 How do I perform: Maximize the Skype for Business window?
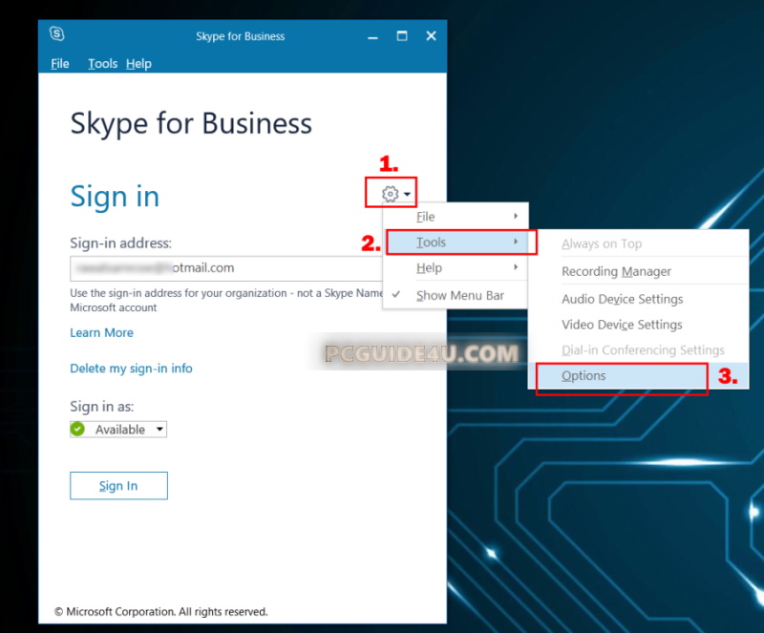tap(402, 36)
